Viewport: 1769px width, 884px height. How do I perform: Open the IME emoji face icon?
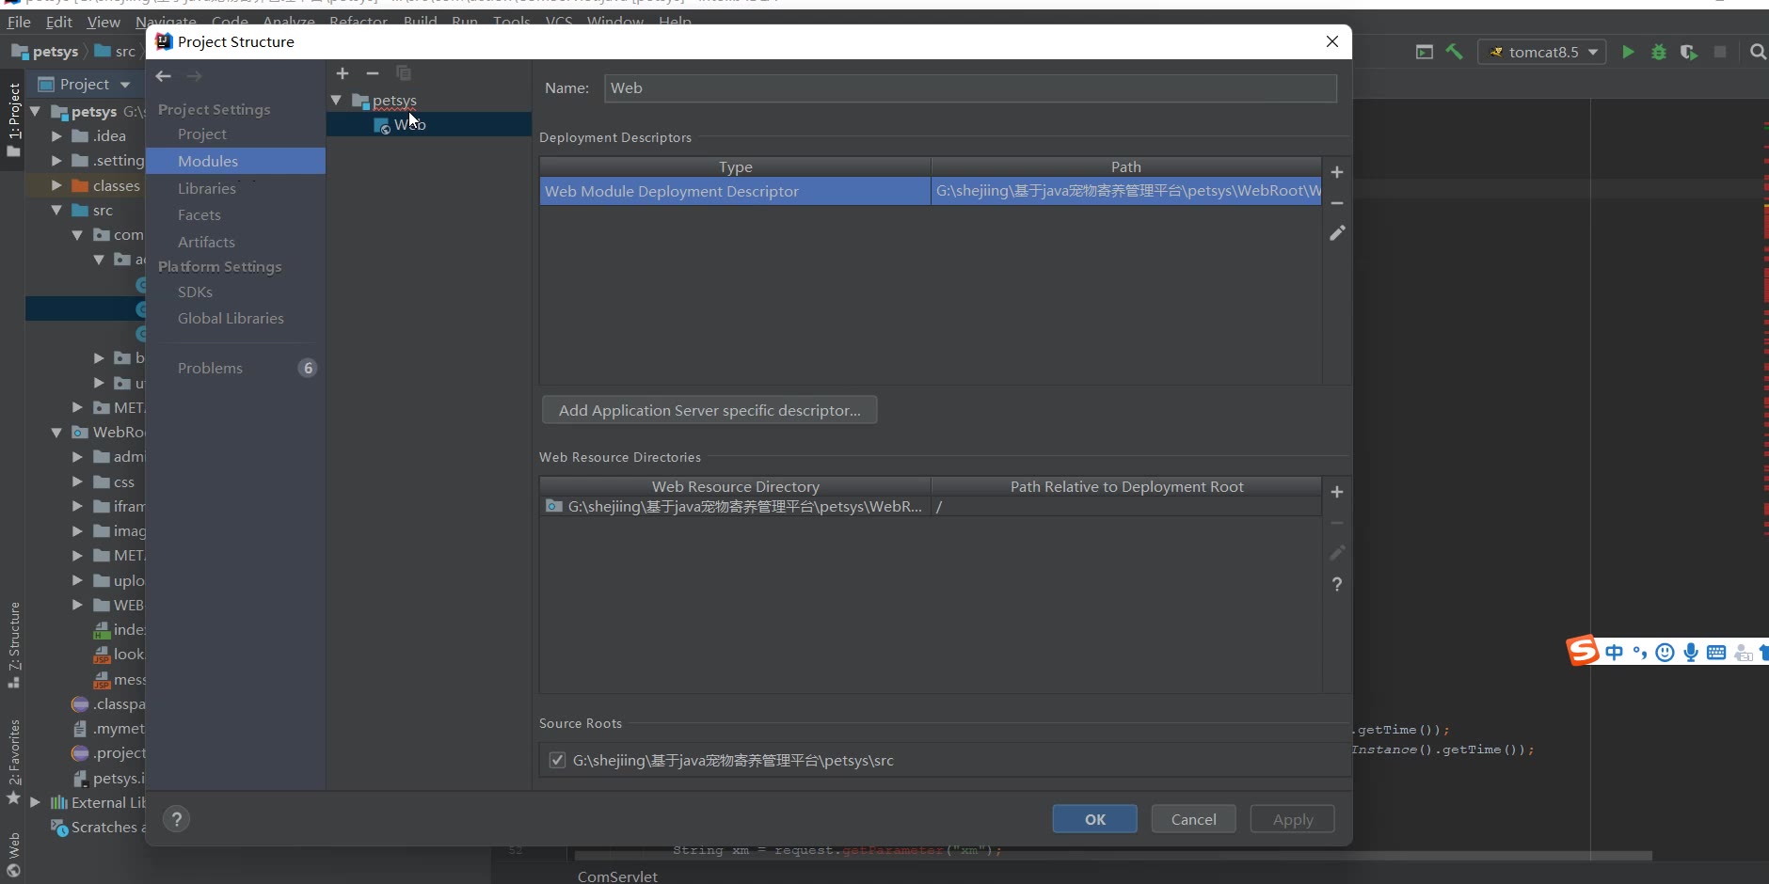click(x=1665, y=653)
